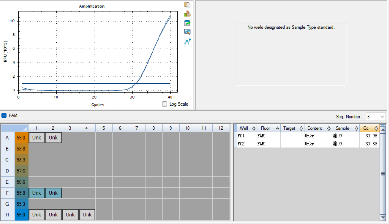Select plate row header G
Viewport: 389px width, 224px height.
[7, 204]
